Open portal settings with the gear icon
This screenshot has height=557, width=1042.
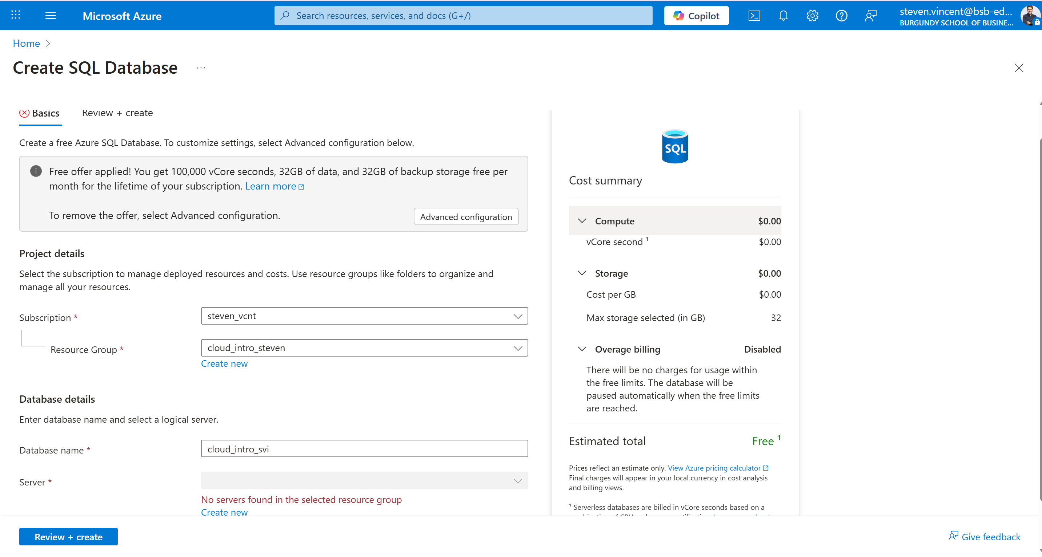pyautogui.click(x=812, y=15)
